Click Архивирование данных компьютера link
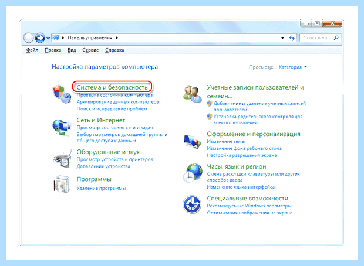 117,102
